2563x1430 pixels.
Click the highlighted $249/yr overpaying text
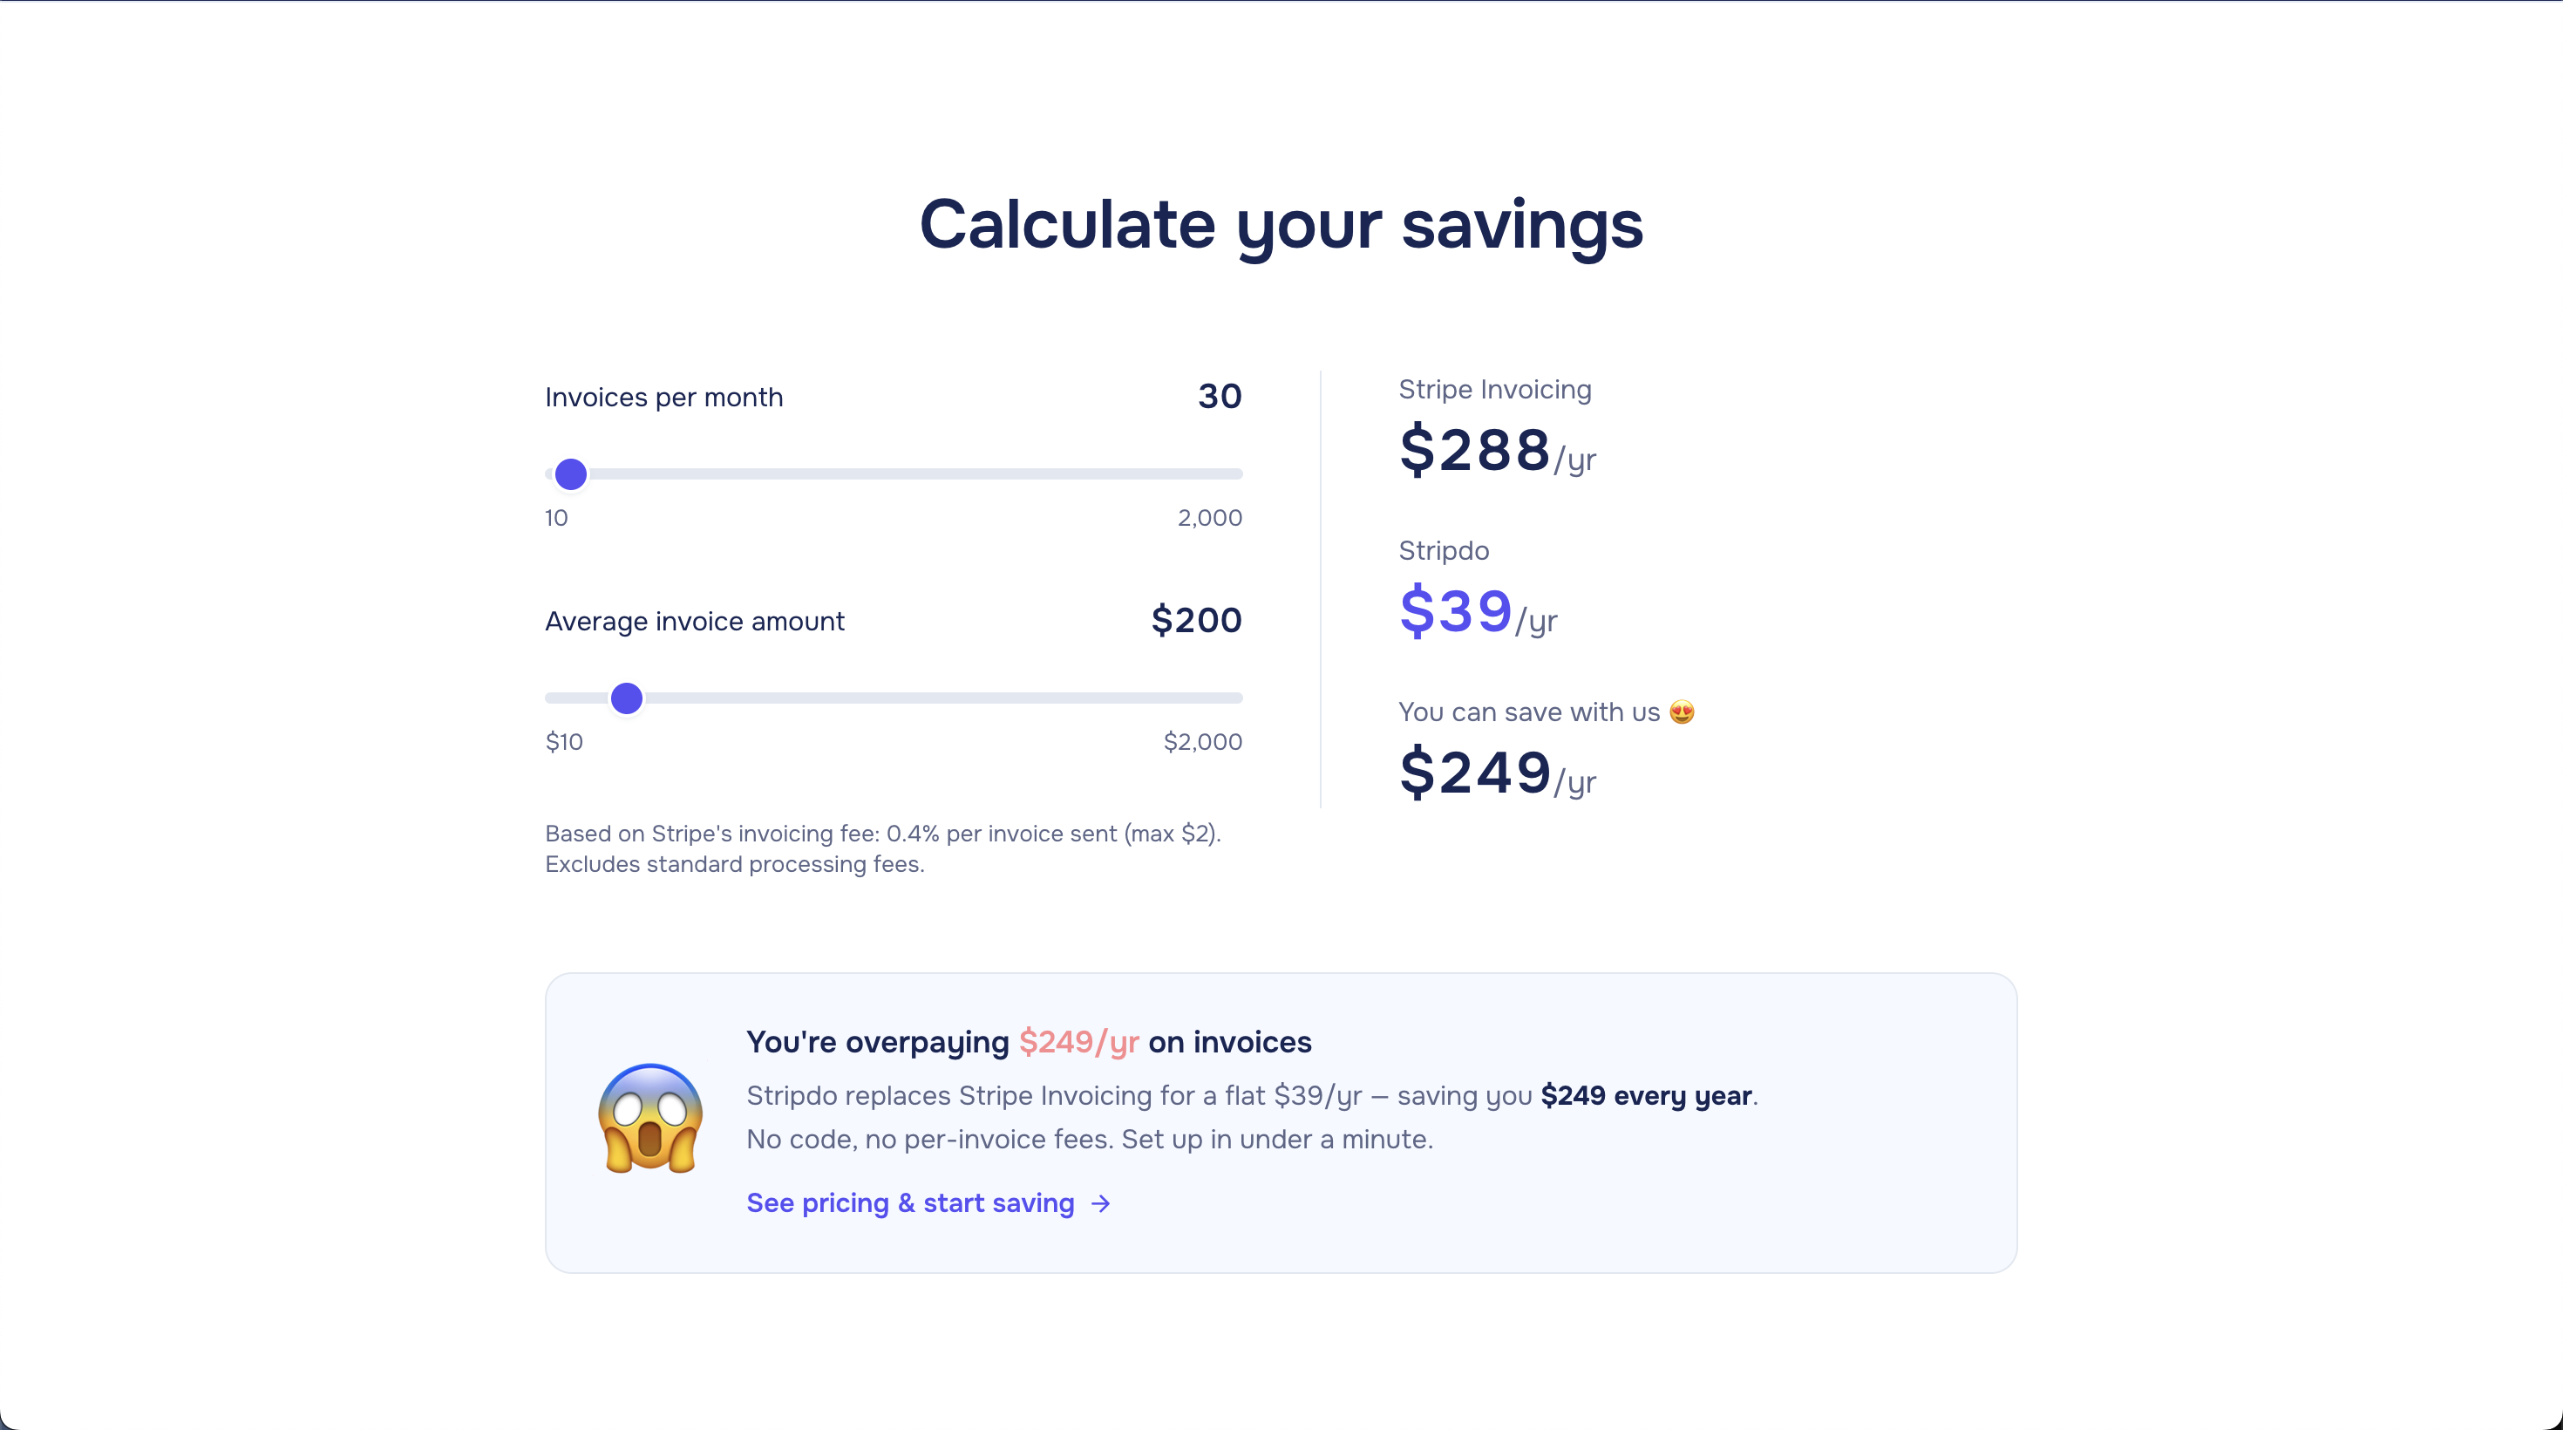1078,1042
